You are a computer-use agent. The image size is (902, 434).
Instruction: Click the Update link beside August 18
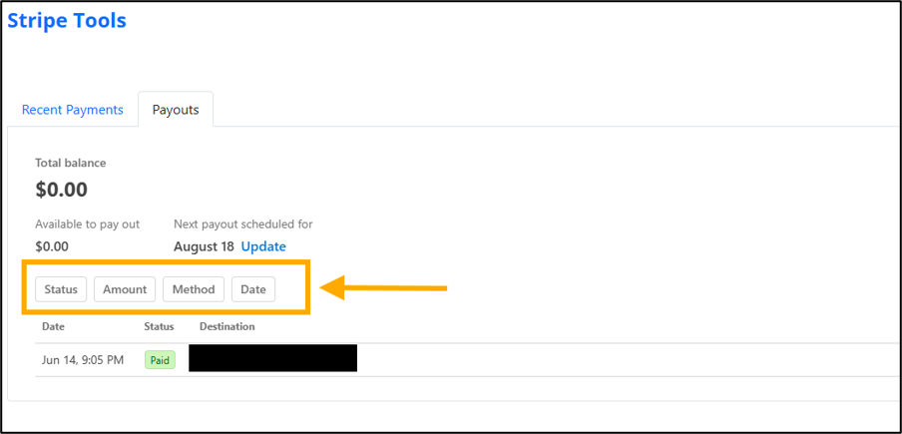(263, 246)
